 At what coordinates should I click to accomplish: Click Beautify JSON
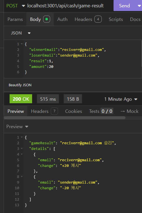[x=20, y=85]
